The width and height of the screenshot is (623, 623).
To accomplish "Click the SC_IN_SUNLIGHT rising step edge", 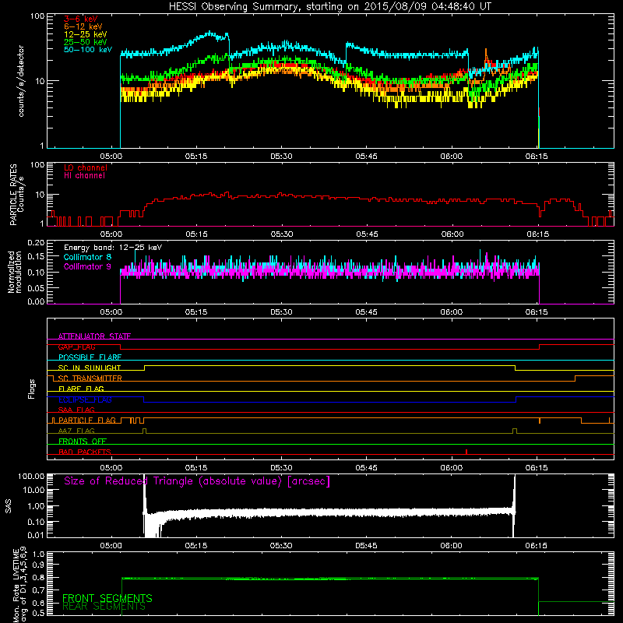I will click(x=145, y=368).
